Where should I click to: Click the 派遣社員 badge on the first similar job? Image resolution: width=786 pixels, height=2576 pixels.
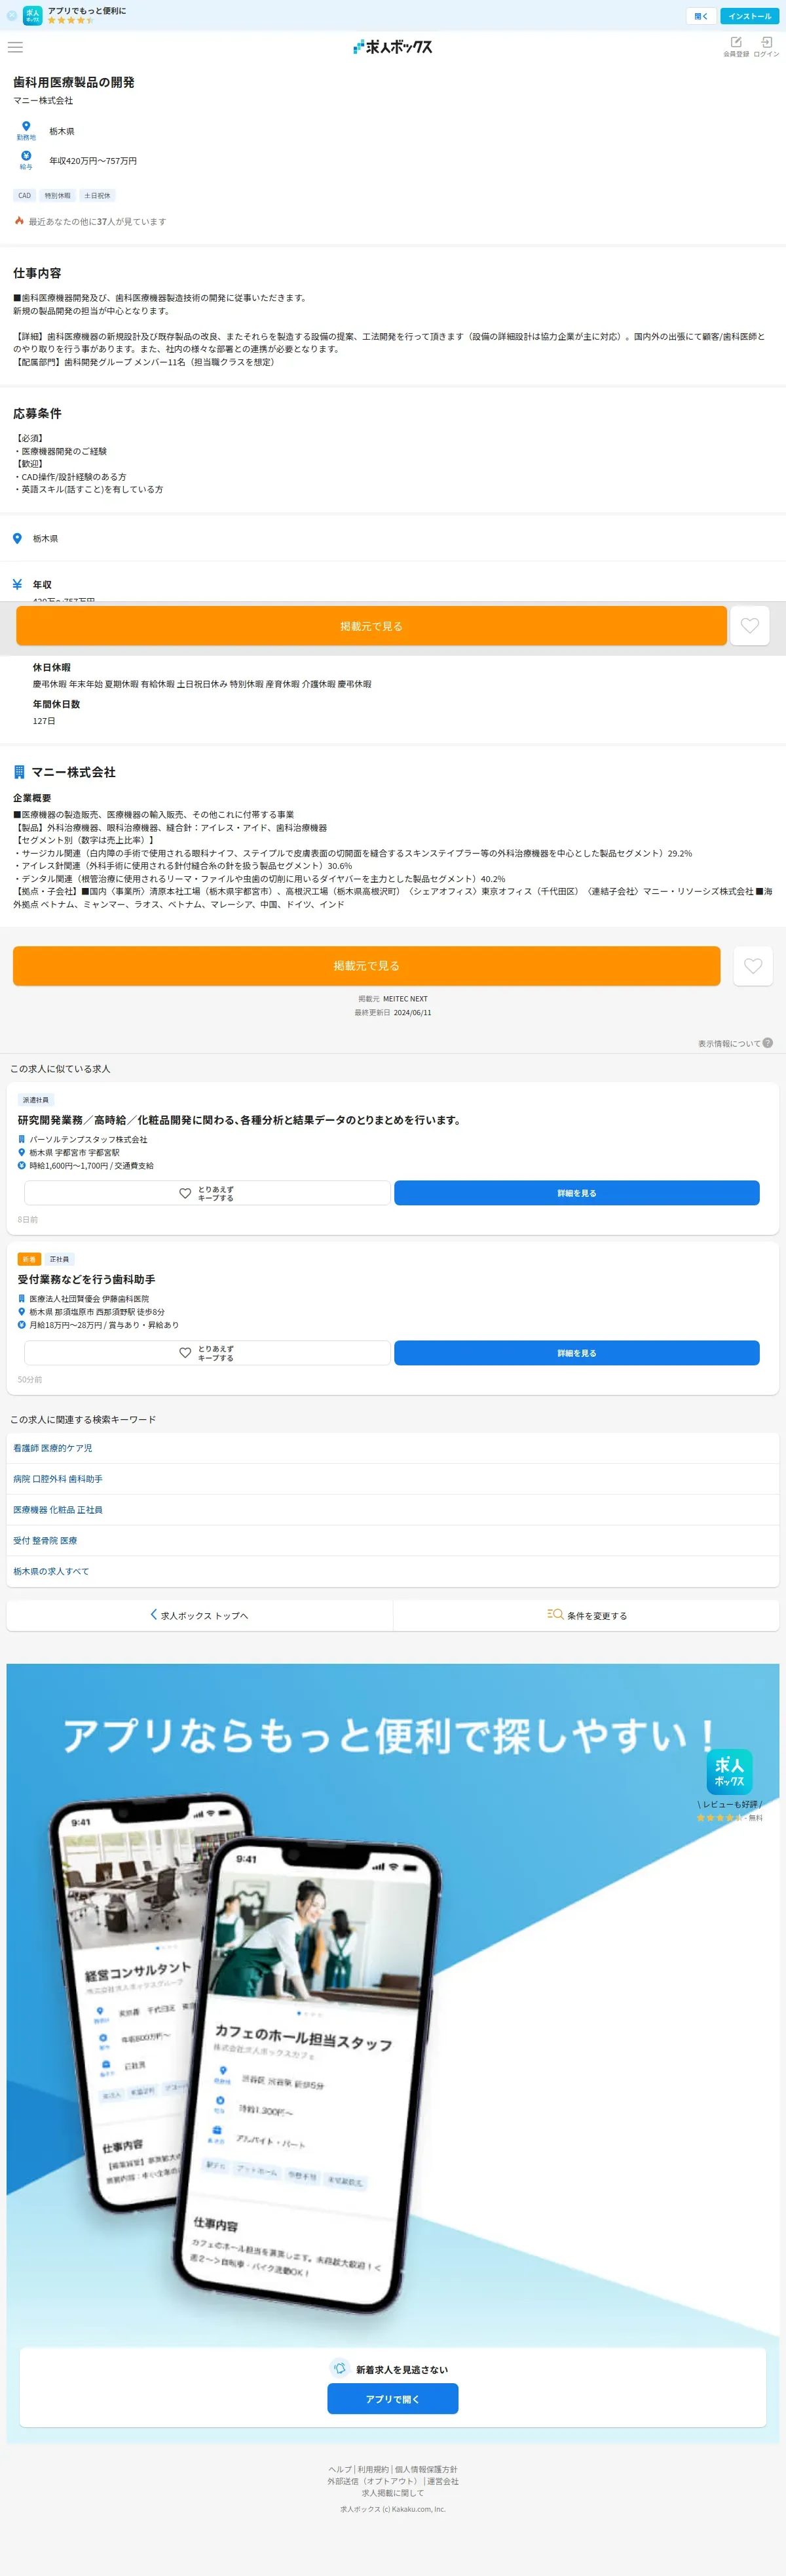tap(35, 1100)
